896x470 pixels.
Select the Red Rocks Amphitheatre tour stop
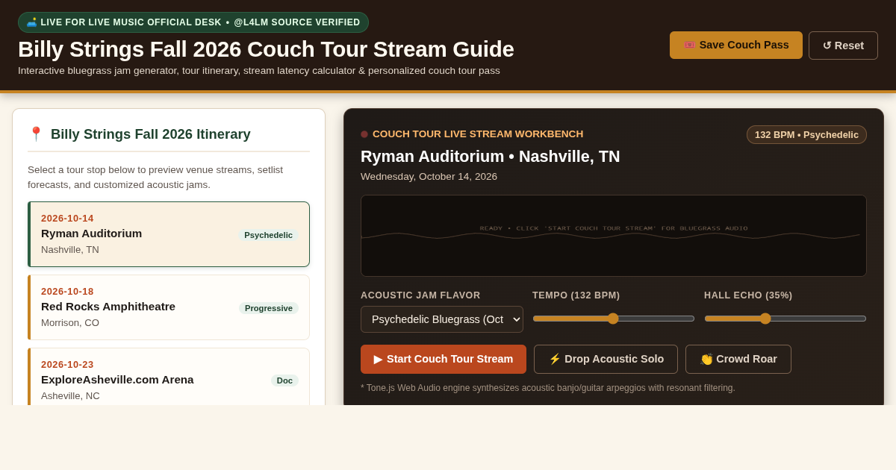[169, 307]
